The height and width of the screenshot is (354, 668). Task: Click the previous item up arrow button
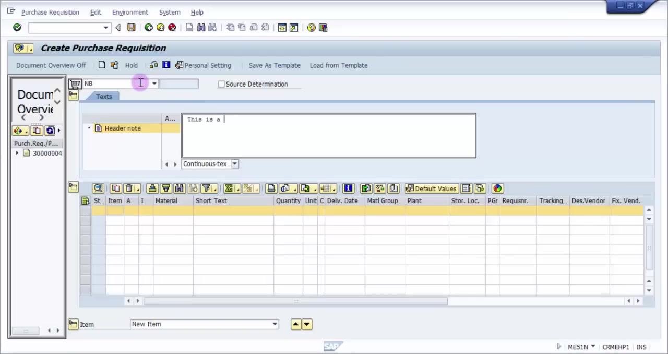tap(296, 324)
